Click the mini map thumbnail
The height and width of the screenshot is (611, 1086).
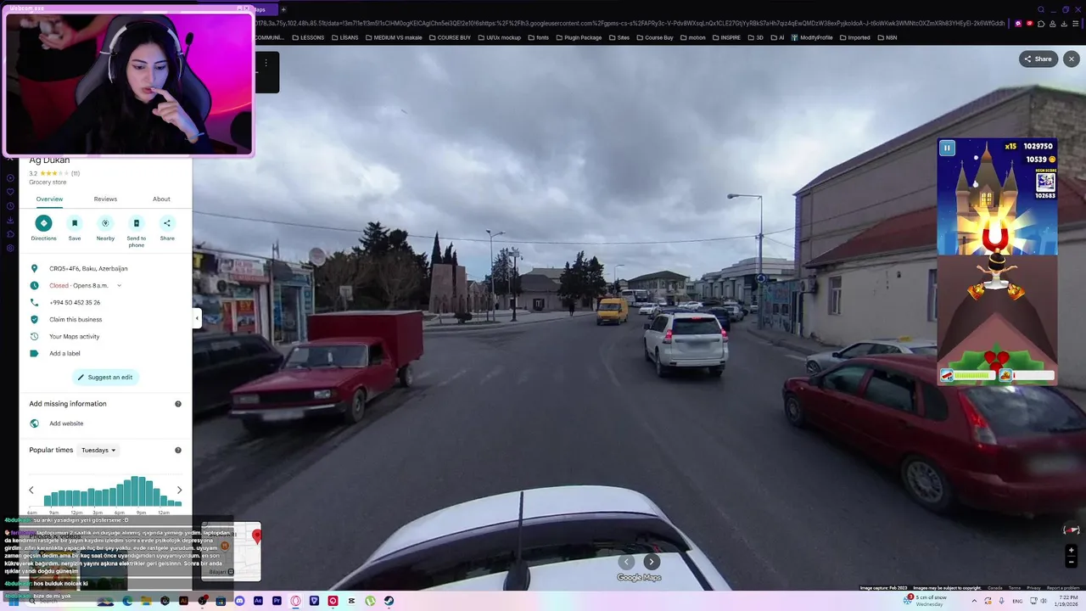(231, 551)
